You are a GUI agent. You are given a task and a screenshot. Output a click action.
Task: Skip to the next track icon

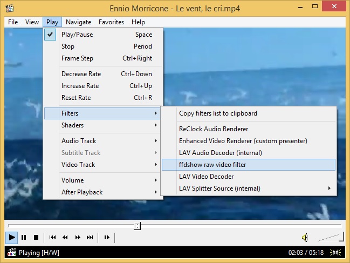pyautogui.click(x=90, y=237)
